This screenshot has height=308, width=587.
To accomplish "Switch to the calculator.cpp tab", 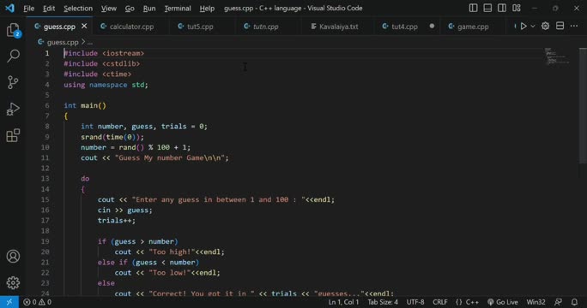I will pos(127,27).
